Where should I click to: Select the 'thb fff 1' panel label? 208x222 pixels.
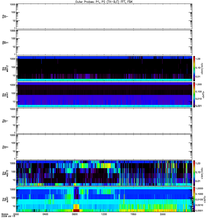[5, 16]
